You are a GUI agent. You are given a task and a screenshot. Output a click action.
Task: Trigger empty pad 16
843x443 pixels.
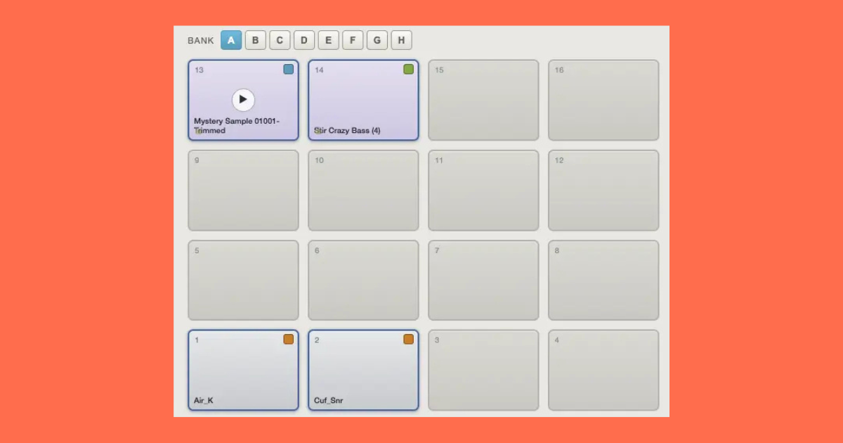point(603,100)
